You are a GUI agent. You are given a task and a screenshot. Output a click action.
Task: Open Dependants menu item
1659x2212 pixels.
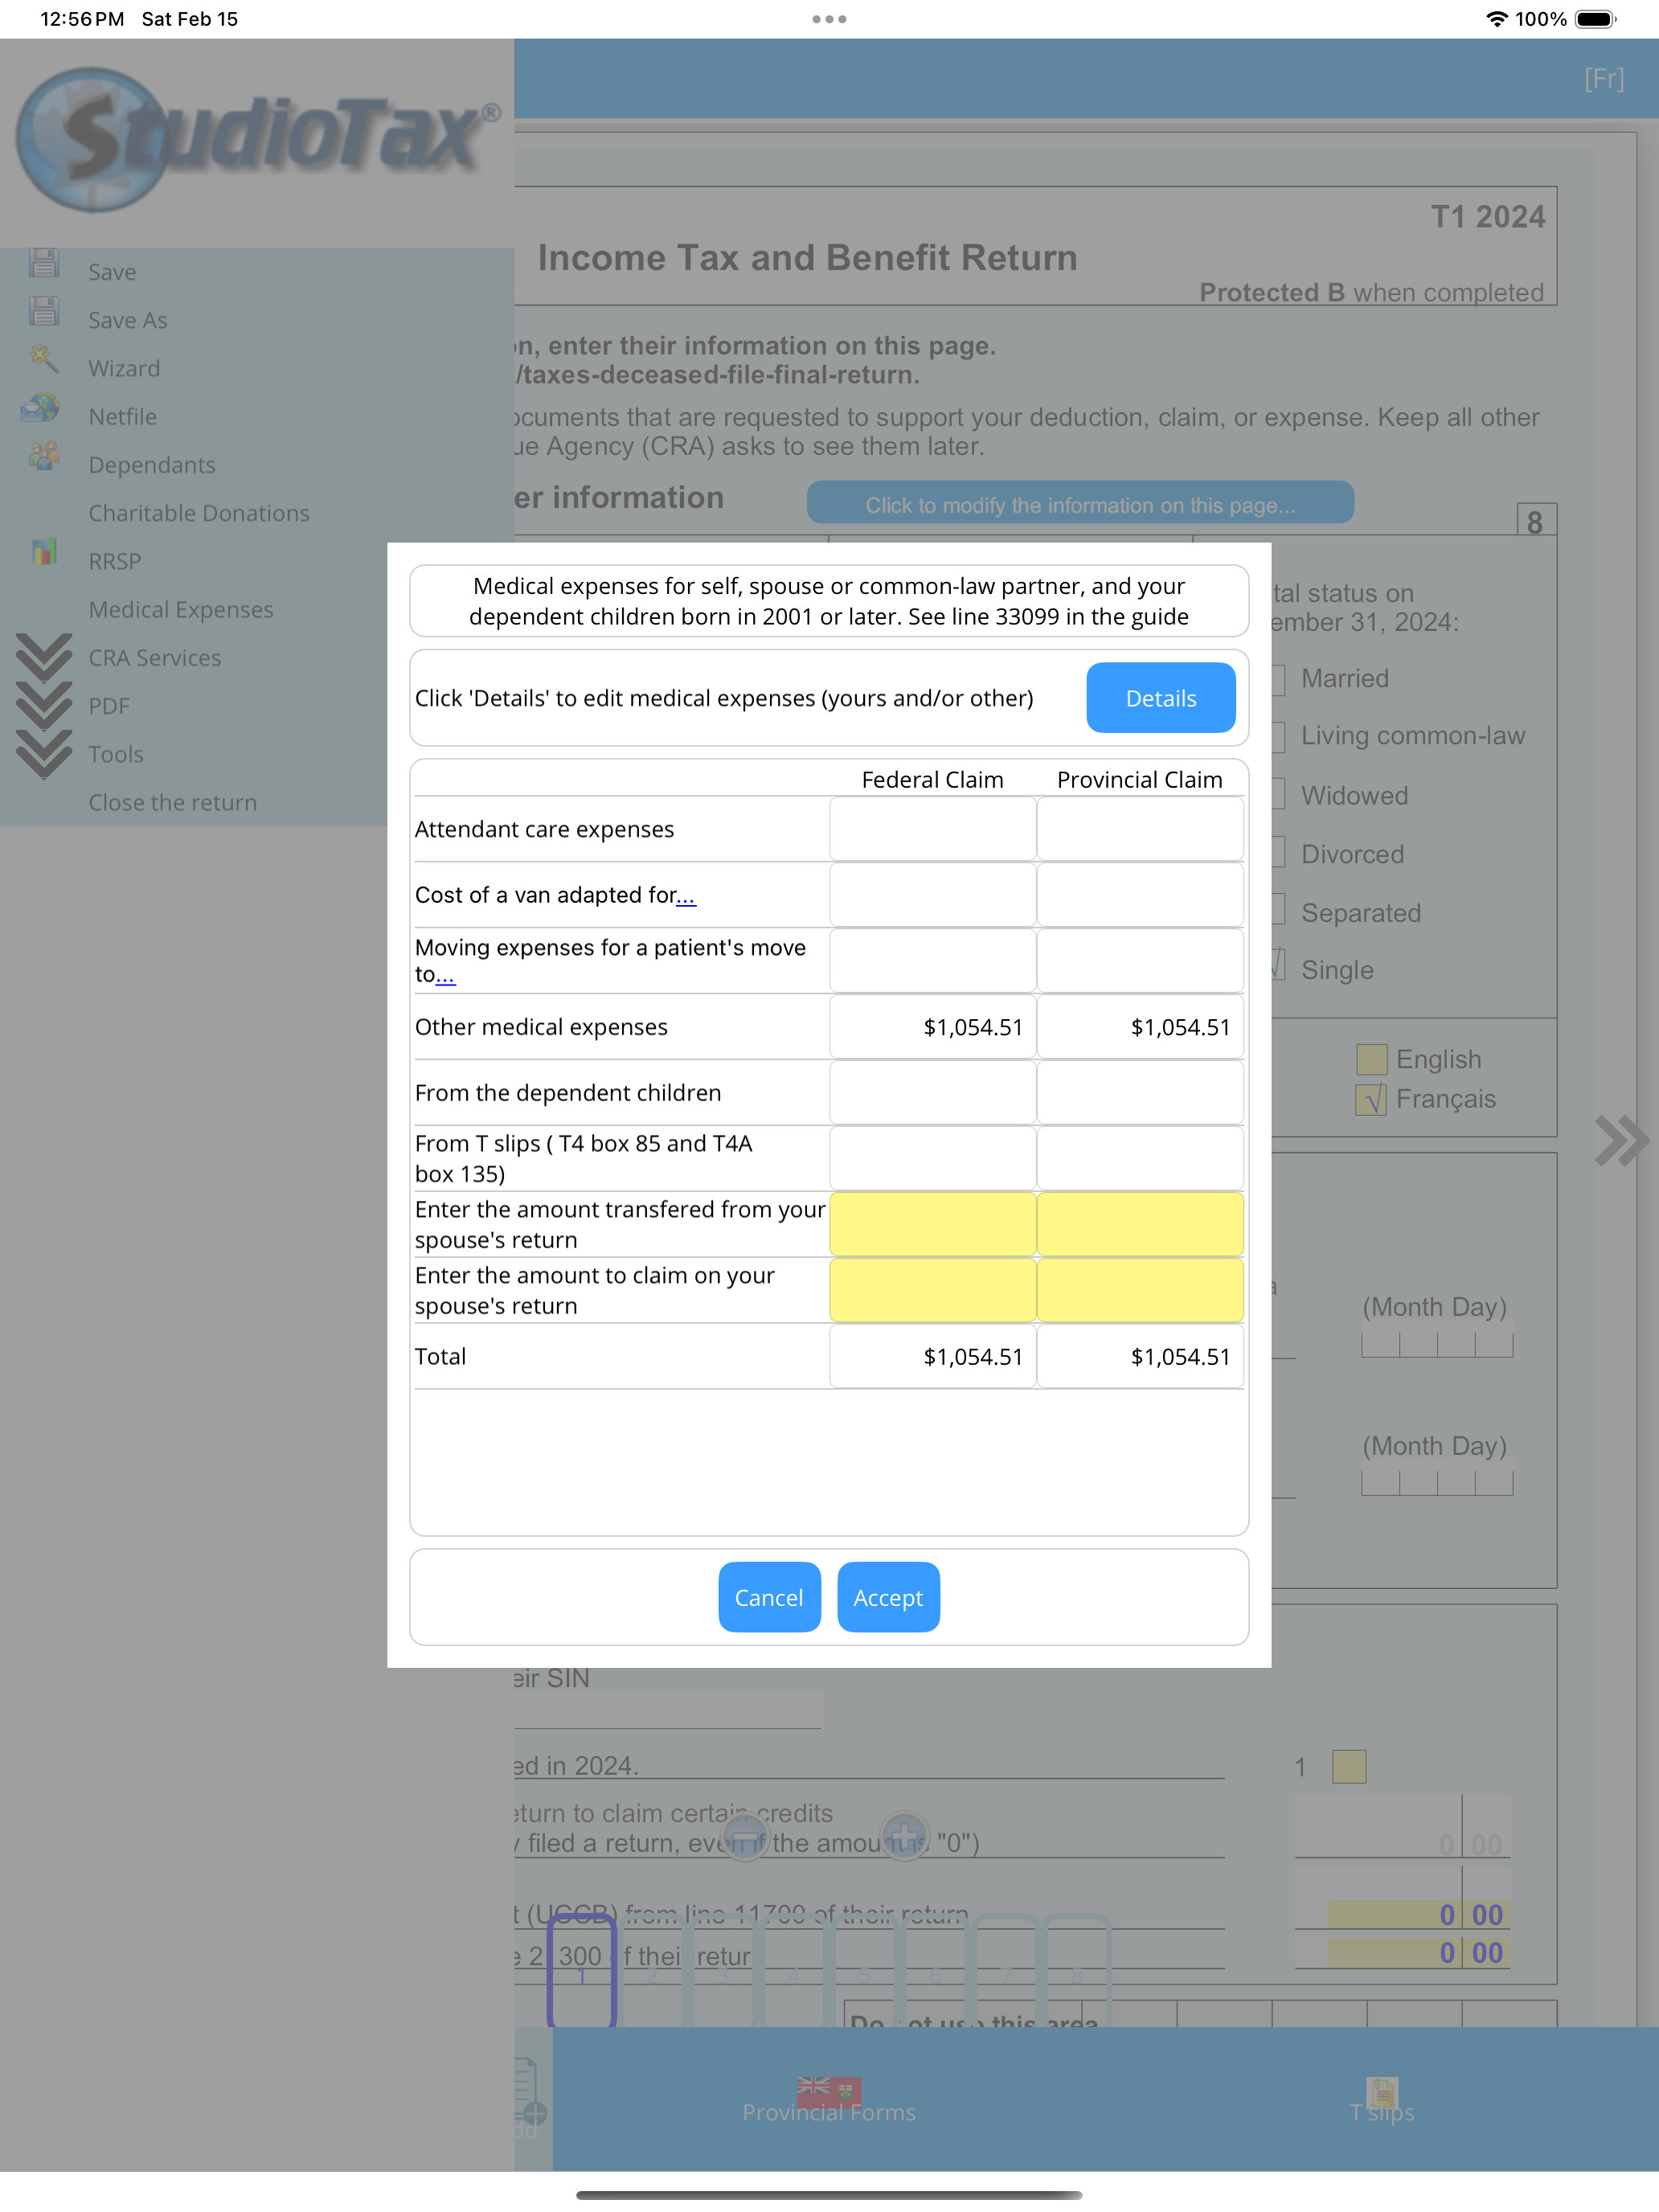click(152, 465)
